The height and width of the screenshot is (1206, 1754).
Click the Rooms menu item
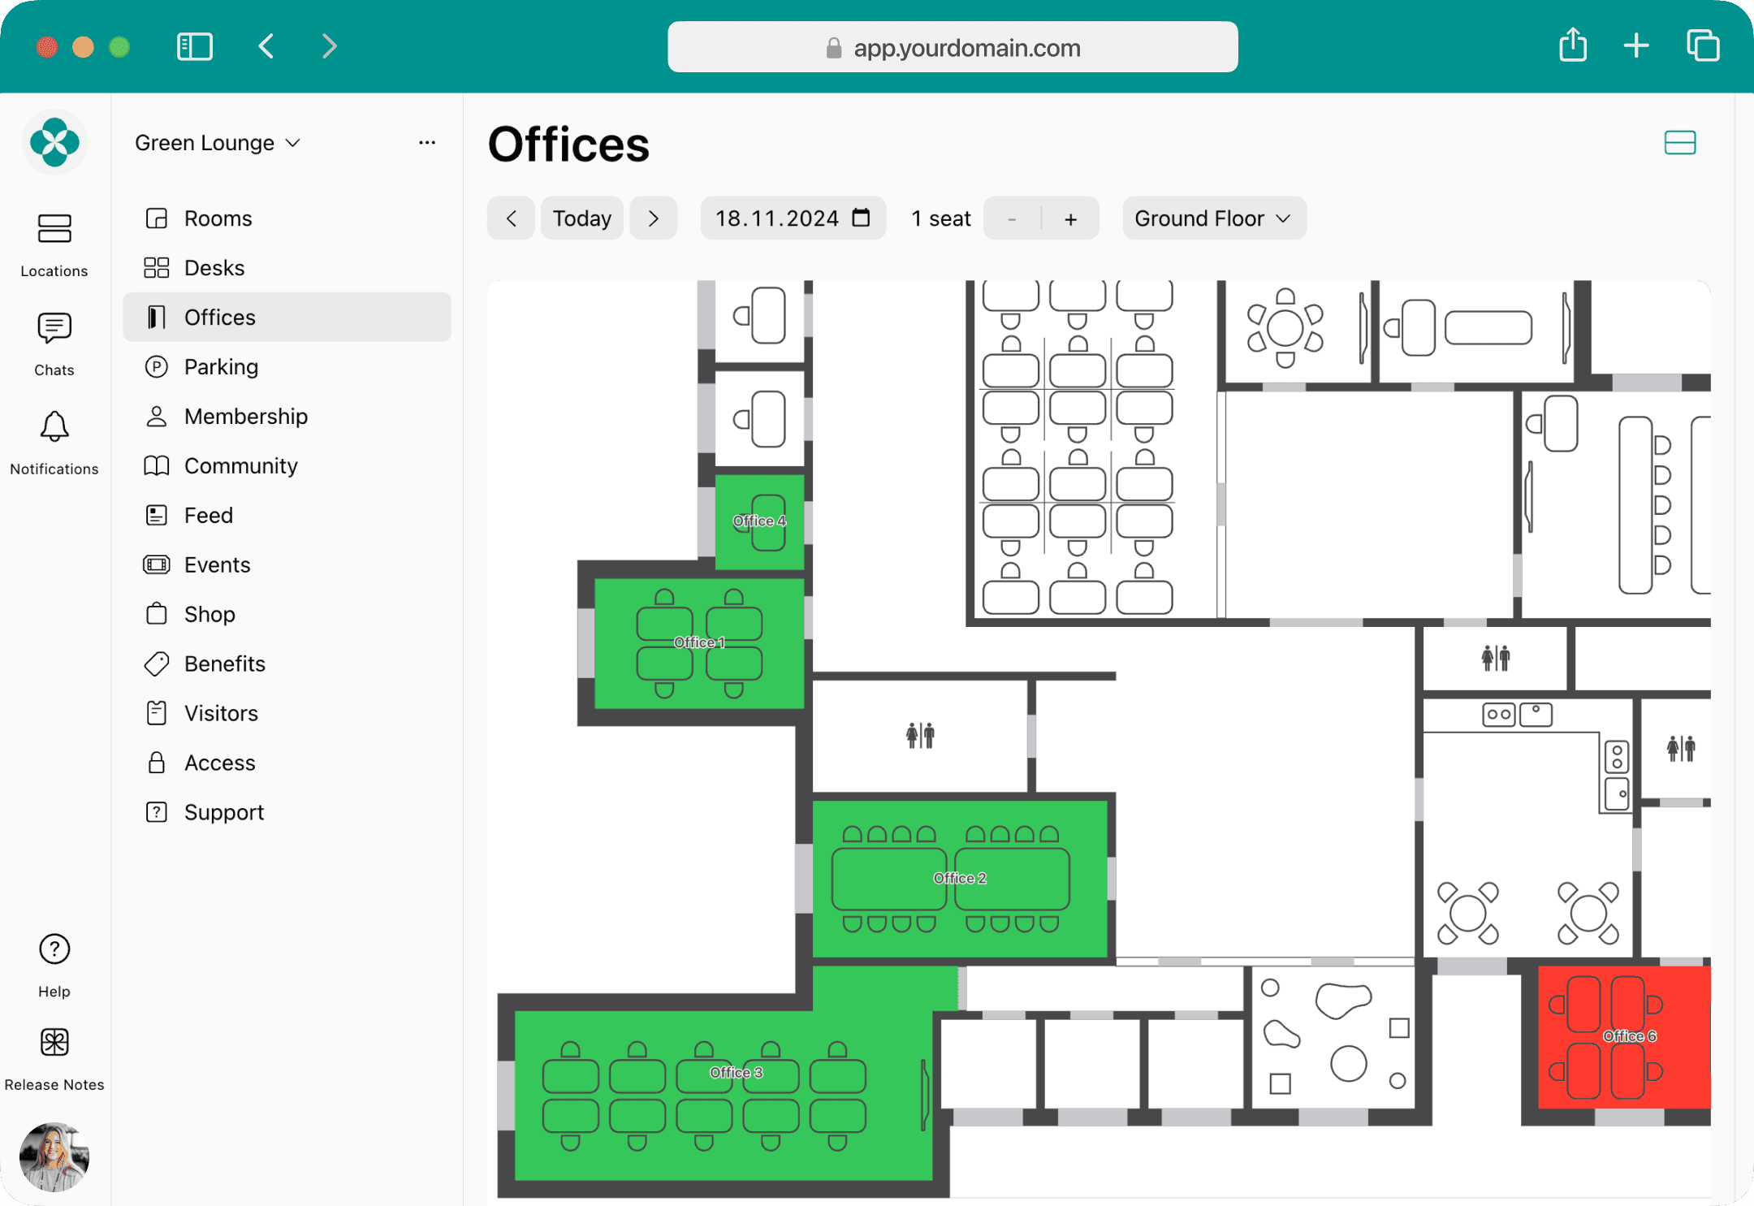[x=218, y=217]
